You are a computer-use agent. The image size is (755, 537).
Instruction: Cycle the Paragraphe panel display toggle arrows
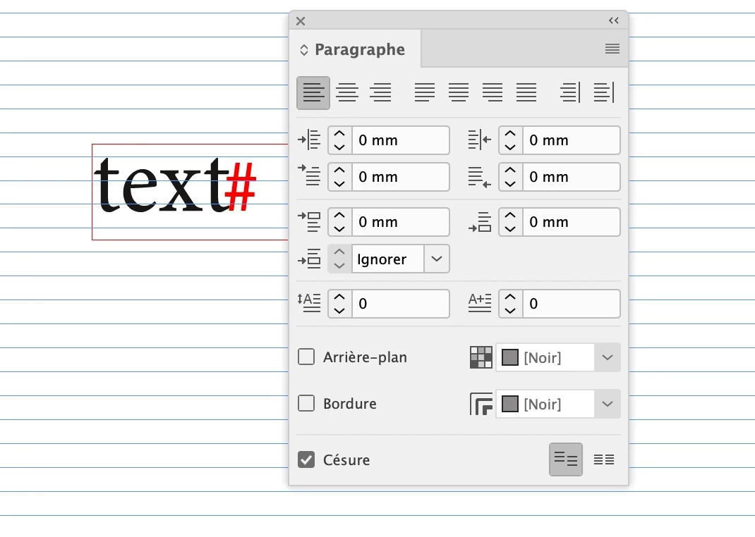click(x=304, y=50)
